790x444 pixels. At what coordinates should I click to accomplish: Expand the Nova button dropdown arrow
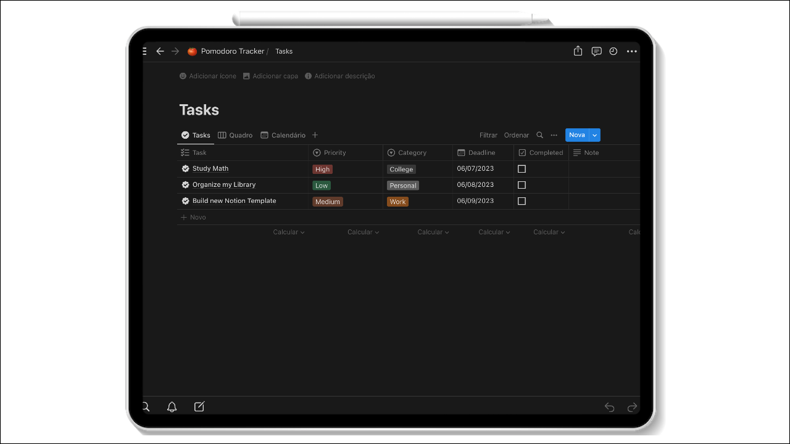click(x=595, y=135)
